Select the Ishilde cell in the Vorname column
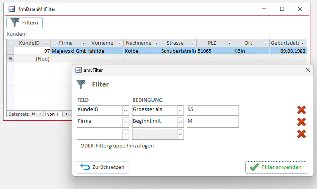The image size is (317, 189). click(105, 51)
